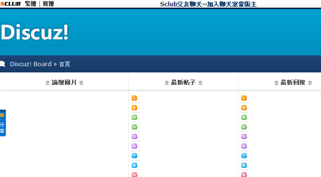Open the Sclub交友聊天 chatroom link

coord(208,4)
